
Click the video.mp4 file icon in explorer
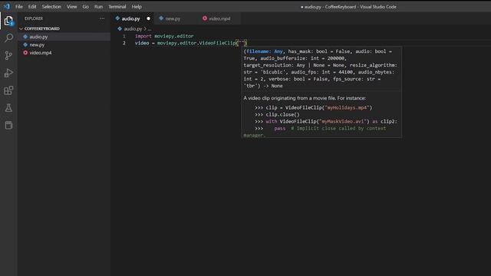click(25, 53)
